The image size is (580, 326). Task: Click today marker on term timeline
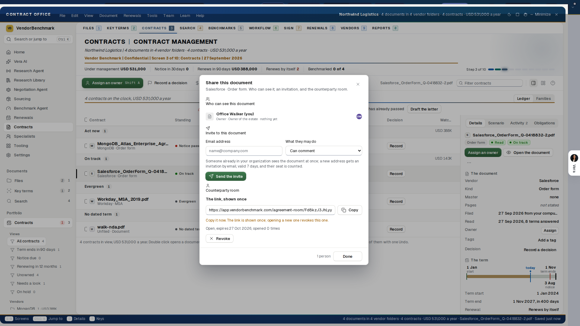(530, 268)
